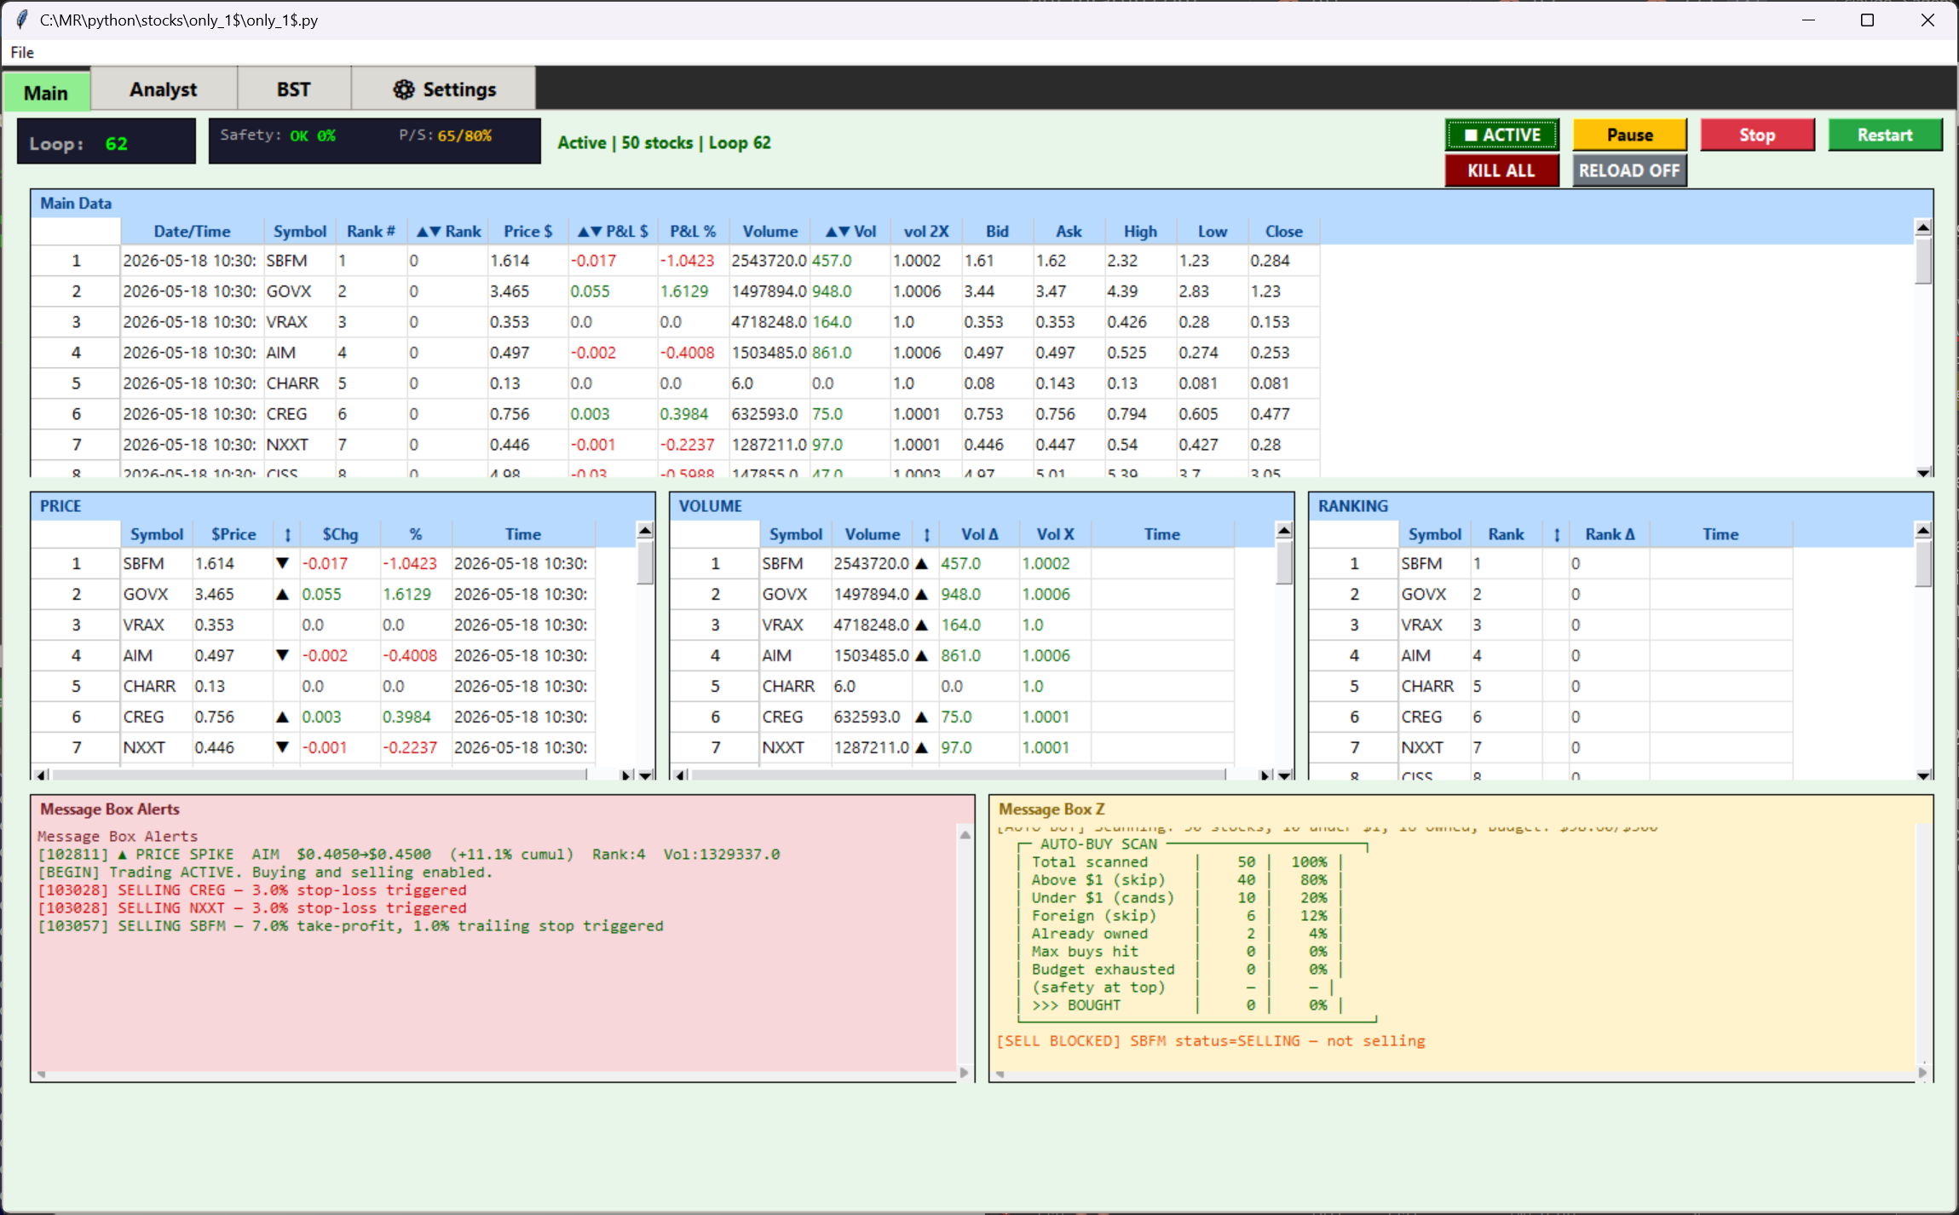Sort RANKING table by Rank Δ column
Image resolution: width=1959 pixels, height=1215 pixels.
click(x=1610, y=534)
